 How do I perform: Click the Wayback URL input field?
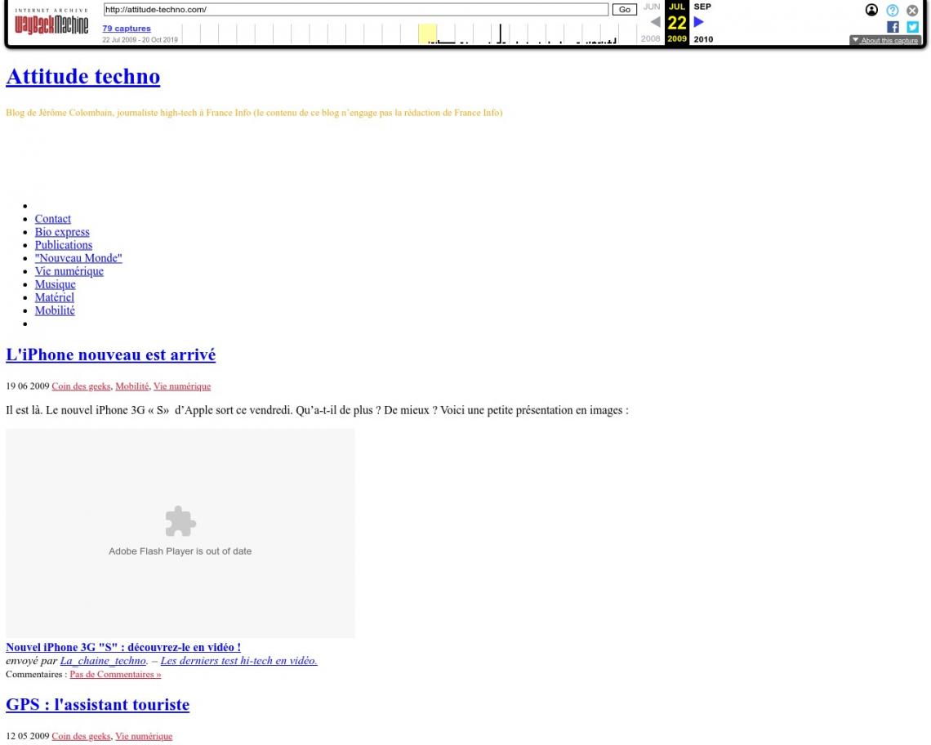coord(355,10)
